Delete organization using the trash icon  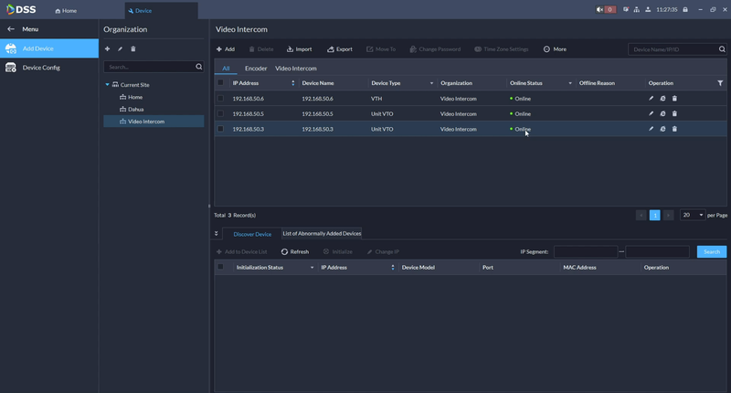pos(133,48)
